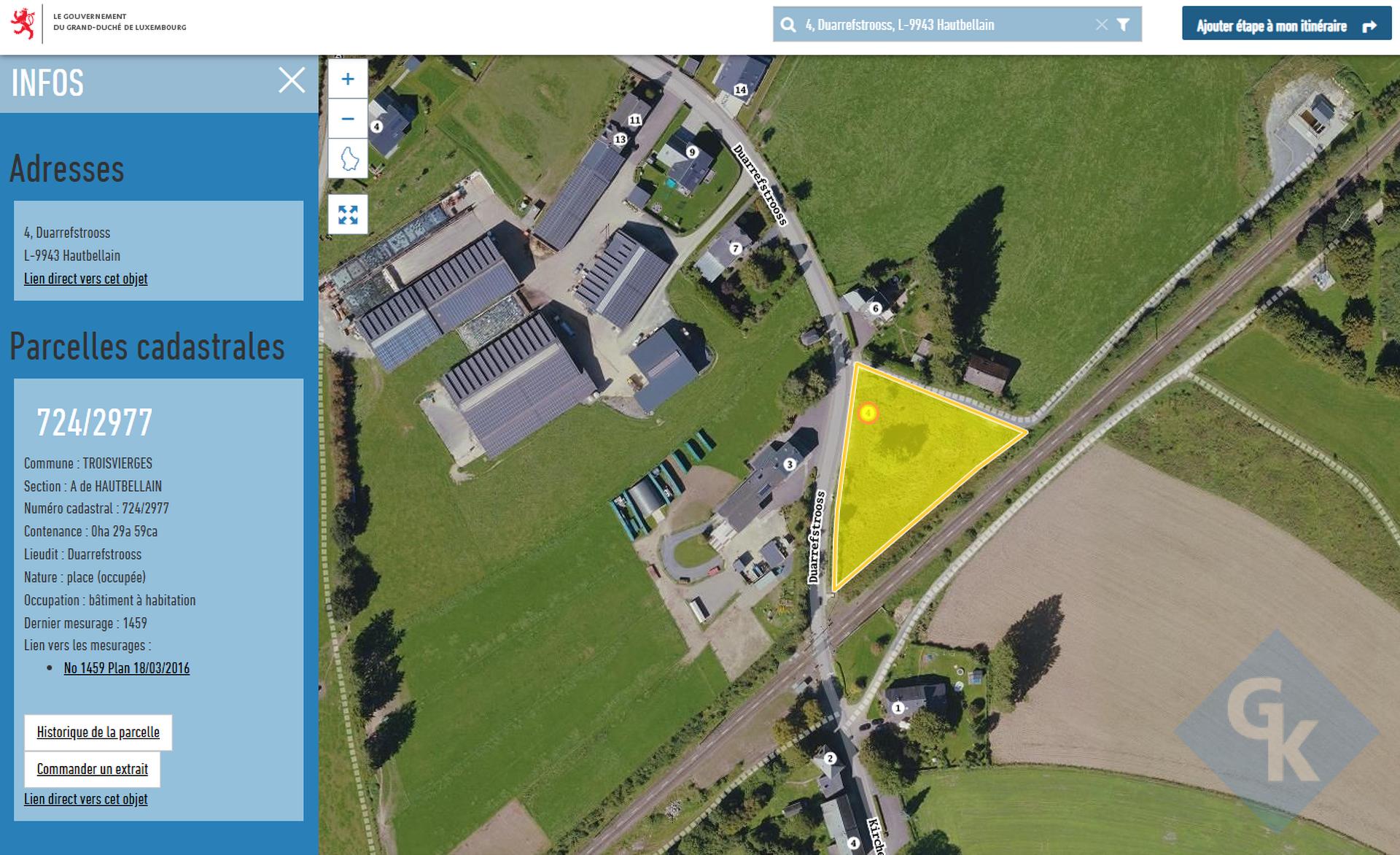Image resolution: width=1400 pixels, height=855 pixels.
Task: Select house number marker 1 on map
Action: point(898,708)
